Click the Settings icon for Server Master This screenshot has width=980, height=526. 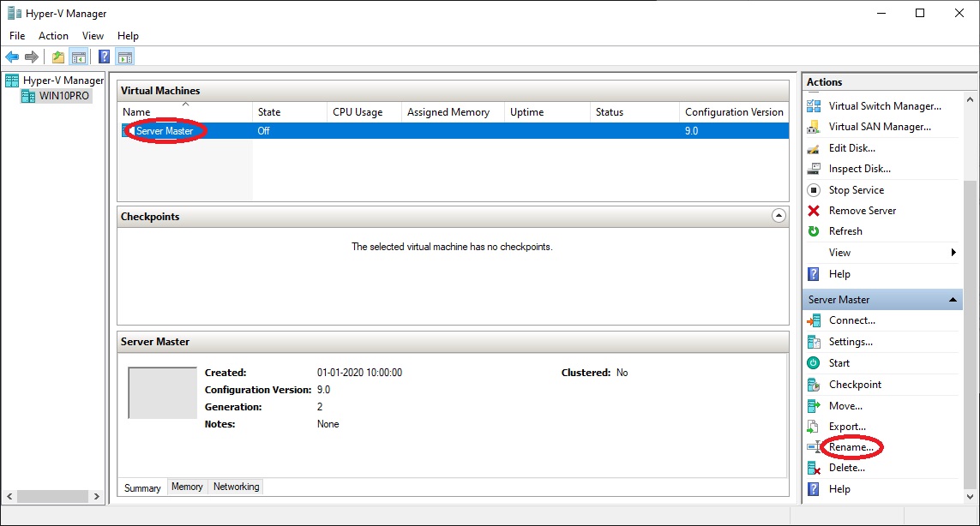(814, 342)
